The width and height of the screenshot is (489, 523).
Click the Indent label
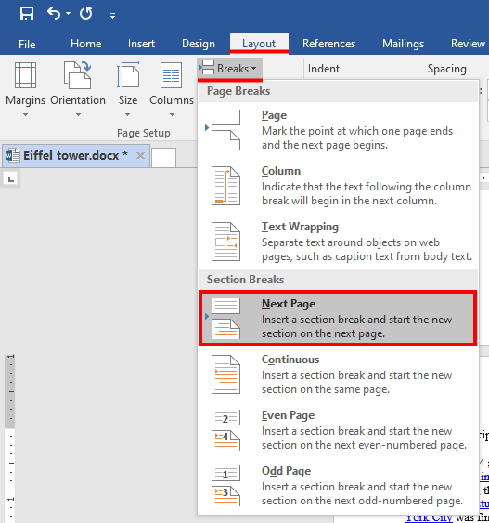(x=324, y=69)
